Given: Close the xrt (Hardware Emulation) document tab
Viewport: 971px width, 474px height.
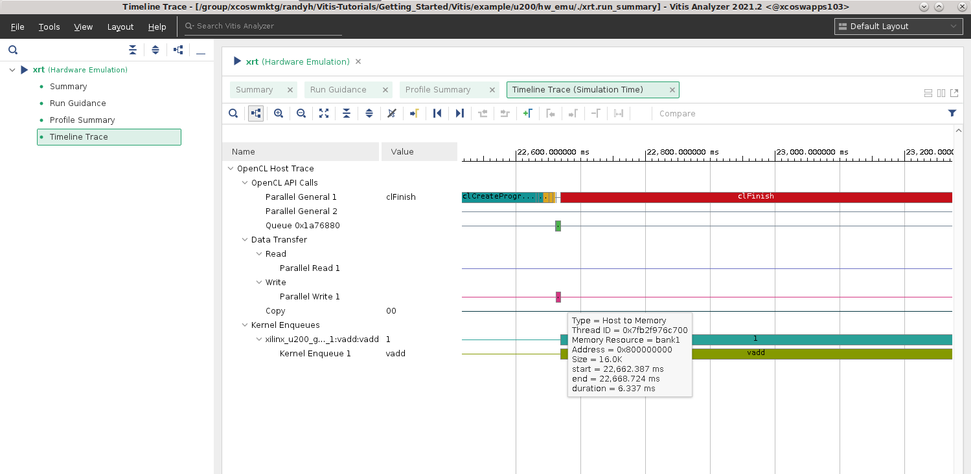Looking at the screenshot, I should pos(358,61).
